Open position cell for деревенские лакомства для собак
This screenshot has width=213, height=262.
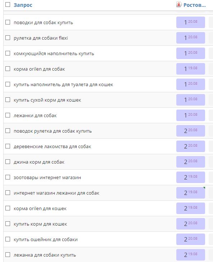pyautogui.click(x=191, y=146)
